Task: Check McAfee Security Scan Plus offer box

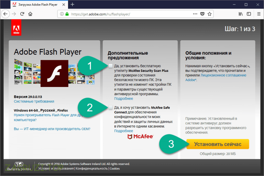Action: 110,66
